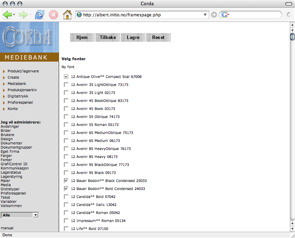Uncheck Bauer Bodoni Black Condensed checkbox
The height and width of the screenshot is (238, 295).
pos(66,181)
